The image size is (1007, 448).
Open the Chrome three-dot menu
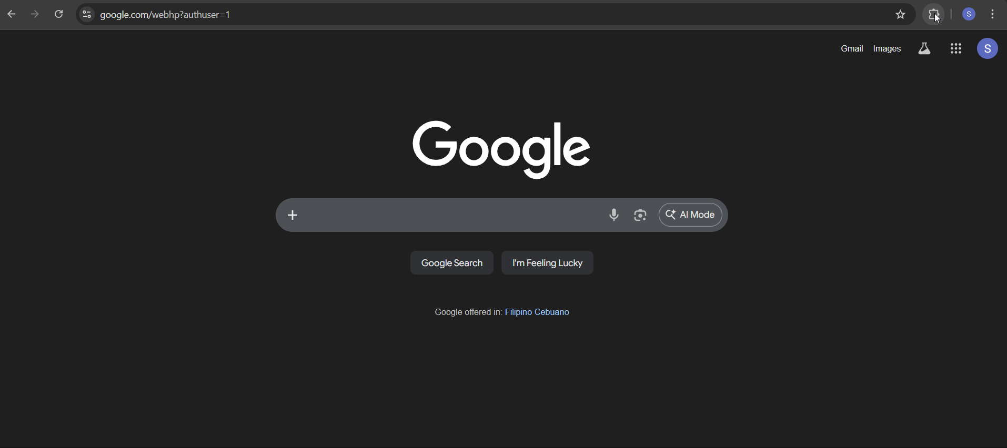993,15
